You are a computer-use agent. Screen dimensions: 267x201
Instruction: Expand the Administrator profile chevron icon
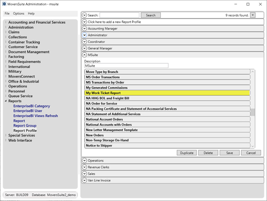(84, 35)
